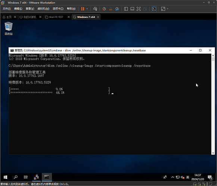
Task: Toggle the thumbnail bar view
Action: pyautogui.click(x=132, y=9)
